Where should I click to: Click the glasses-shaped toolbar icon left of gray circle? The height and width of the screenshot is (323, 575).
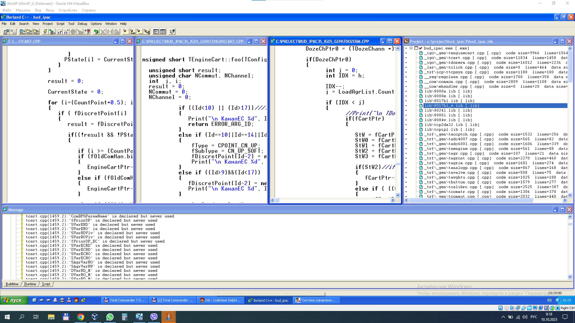[x=66, y=32]
